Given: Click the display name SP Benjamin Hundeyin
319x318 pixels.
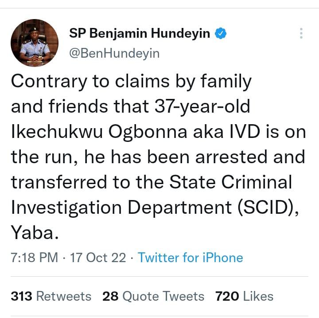Looking at the screenshot, I should [140, 33].
